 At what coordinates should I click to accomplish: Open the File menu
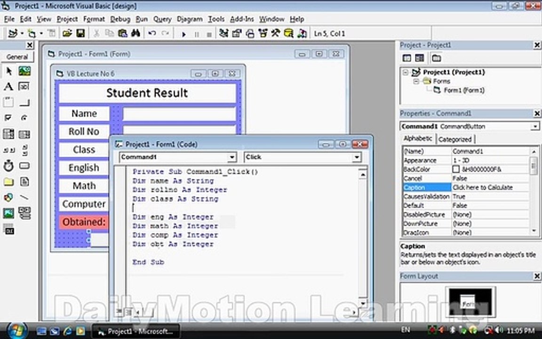(9, 19)
